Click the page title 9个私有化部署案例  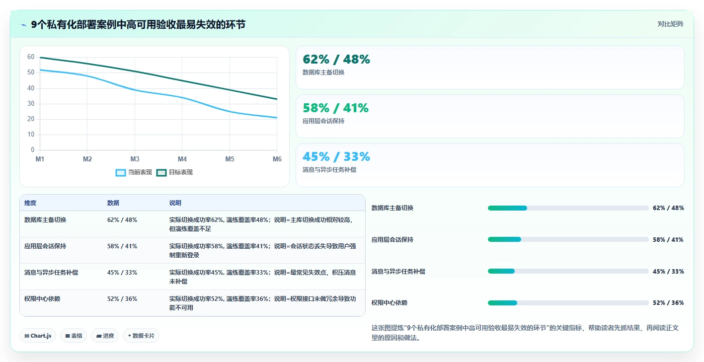(138, 25)
